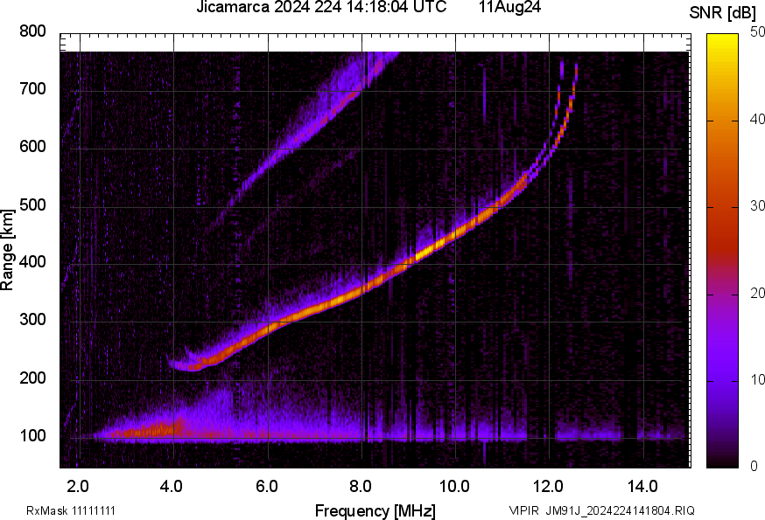Click the 12.0 frequency tick label
Viewport: 765px width, 520px height.
tap(549, 486)
